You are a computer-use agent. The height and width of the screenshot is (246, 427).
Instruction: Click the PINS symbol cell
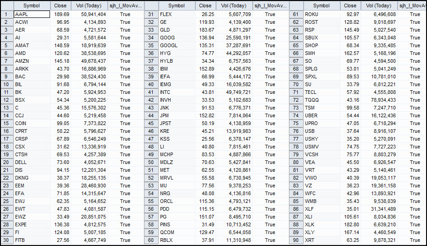tap(177, 225)
